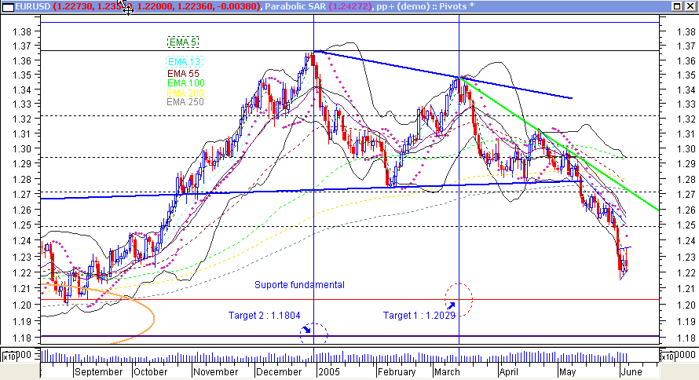Click 'pp+ (demo) :: Pivots *' title text

pyautogui.click(x=425, y=6)
